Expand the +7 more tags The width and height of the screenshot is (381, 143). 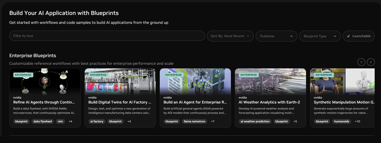coord(213,121)
